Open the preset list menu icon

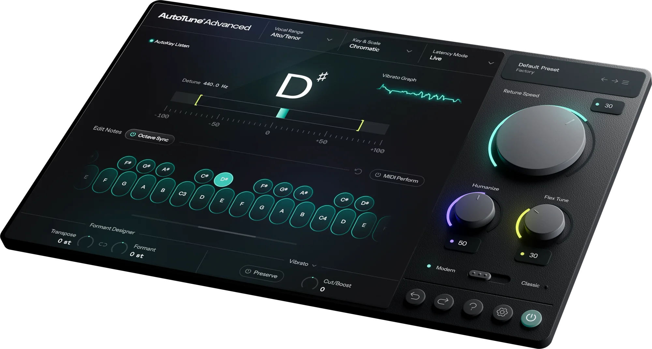[x=625, y=82]
